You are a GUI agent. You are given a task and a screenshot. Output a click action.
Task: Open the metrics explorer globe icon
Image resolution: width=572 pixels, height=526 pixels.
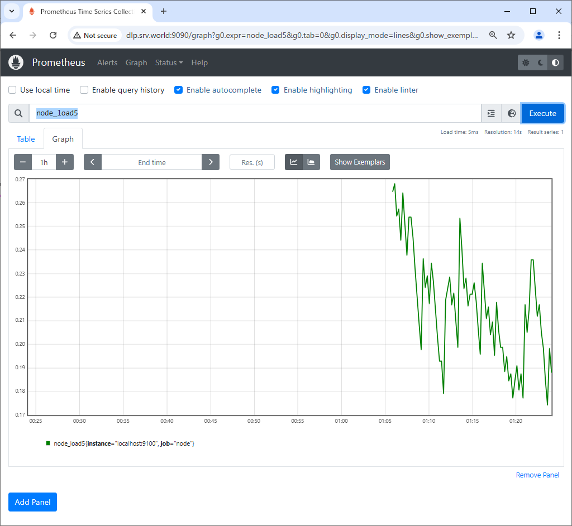[512, 113]
